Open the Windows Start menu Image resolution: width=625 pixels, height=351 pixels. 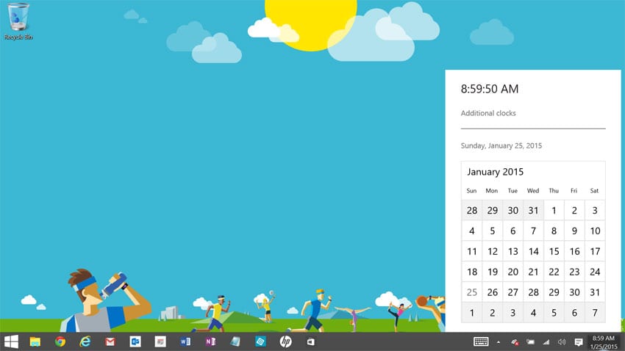(x=11, y=341)
